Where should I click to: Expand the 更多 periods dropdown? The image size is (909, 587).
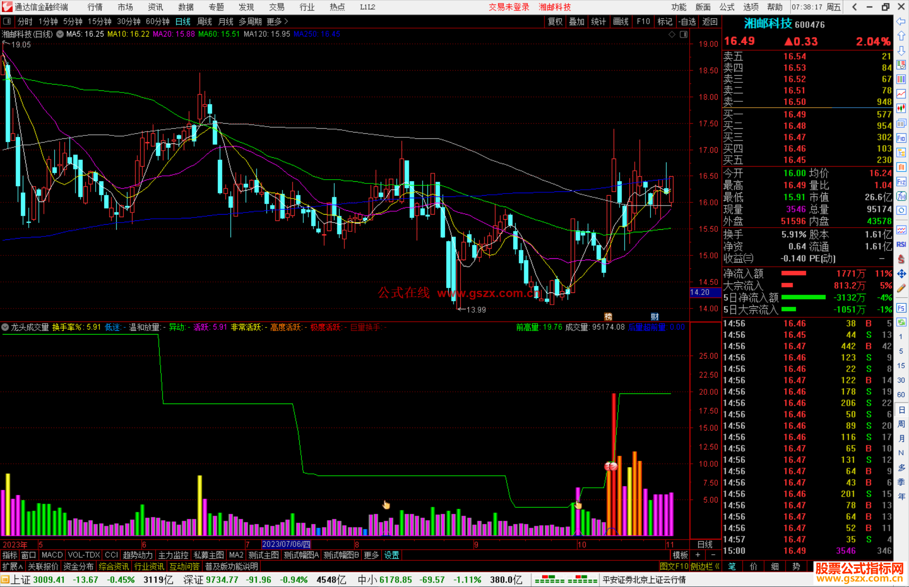(x=278, y=21)
